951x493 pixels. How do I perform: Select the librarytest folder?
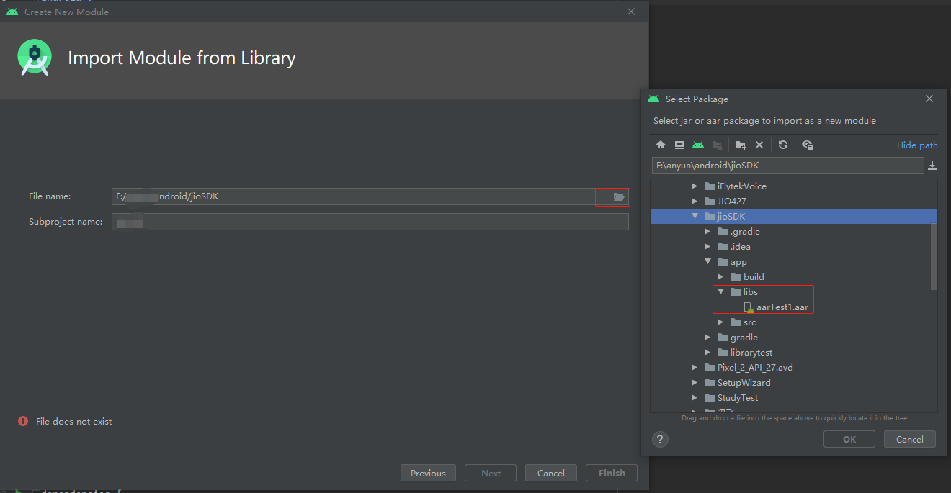coord(751,352)
